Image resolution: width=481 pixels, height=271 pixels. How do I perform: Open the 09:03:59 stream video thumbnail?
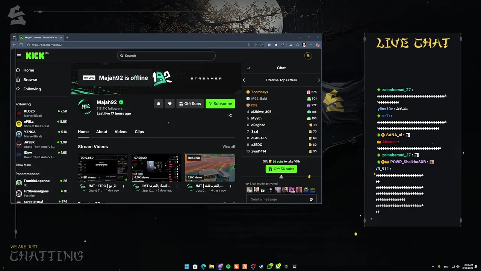(103, 167)
